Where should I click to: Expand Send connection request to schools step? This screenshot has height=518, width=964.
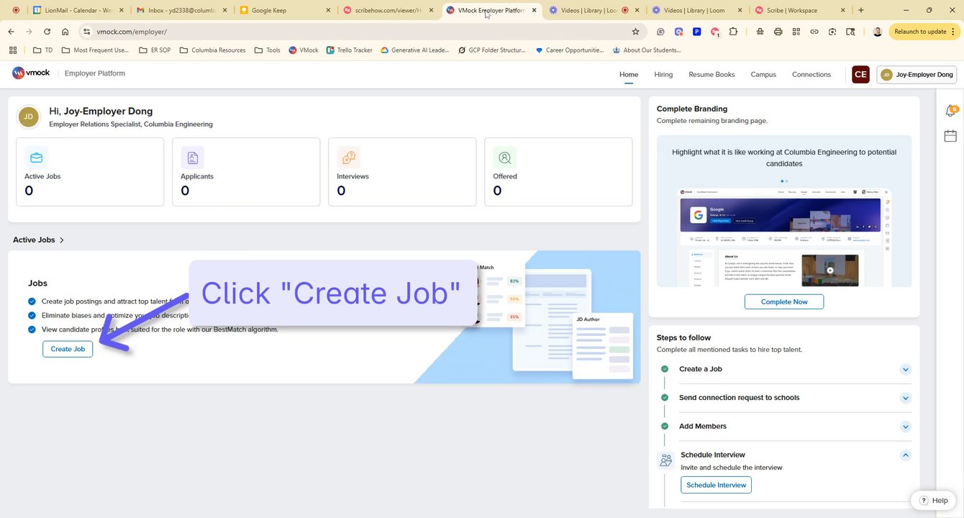[x=906, y=398]
